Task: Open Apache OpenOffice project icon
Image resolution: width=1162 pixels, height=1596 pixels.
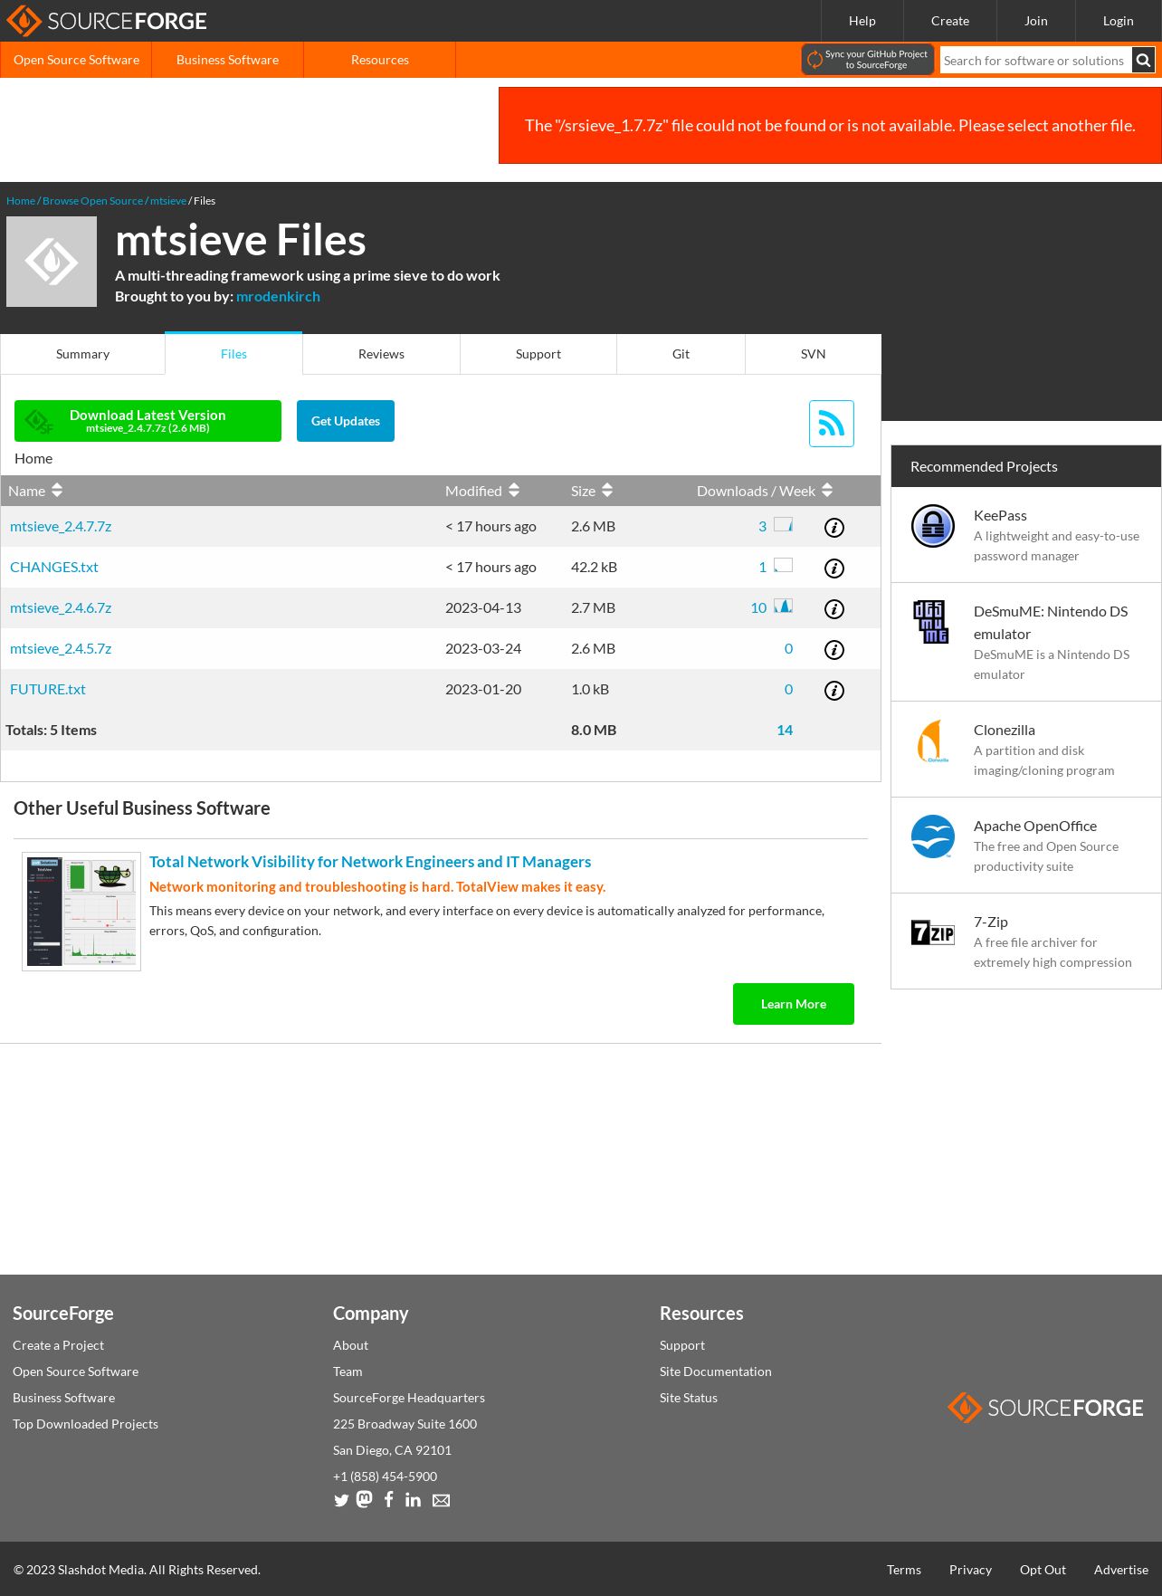Action: point(933,836)
